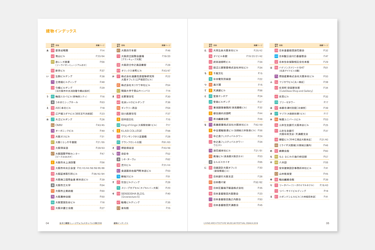
Task: Click the brown 03 badge beside 泉布観
Action: tap(118, 208)
